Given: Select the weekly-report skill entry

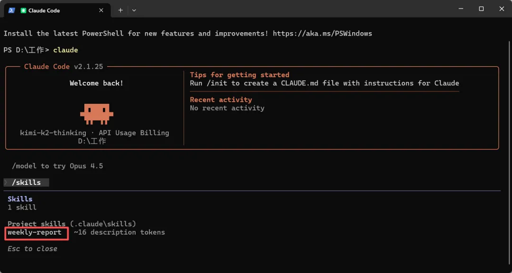Looking at the screenshot, I should tap(35, 232).
